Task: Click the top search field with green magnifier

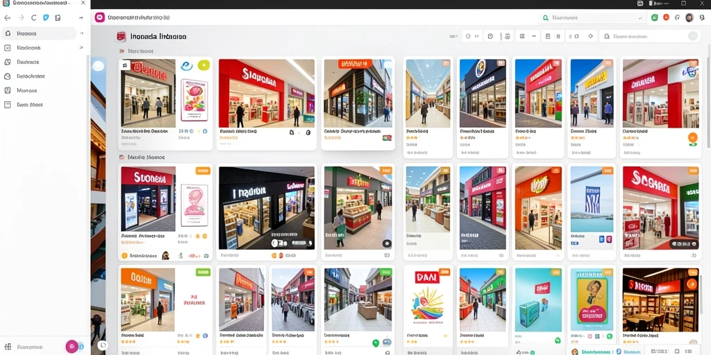Action: pyautogui.click(x=592, y=17)
